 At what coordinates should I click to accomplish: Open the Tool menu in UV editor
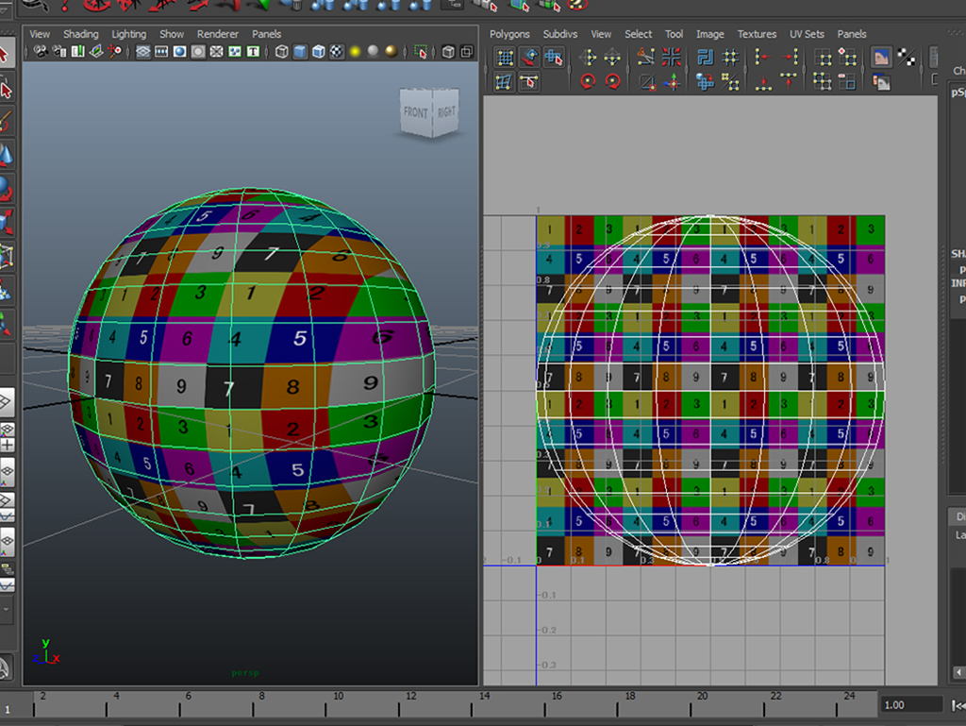pyautogui.click(x=674, y=34)
